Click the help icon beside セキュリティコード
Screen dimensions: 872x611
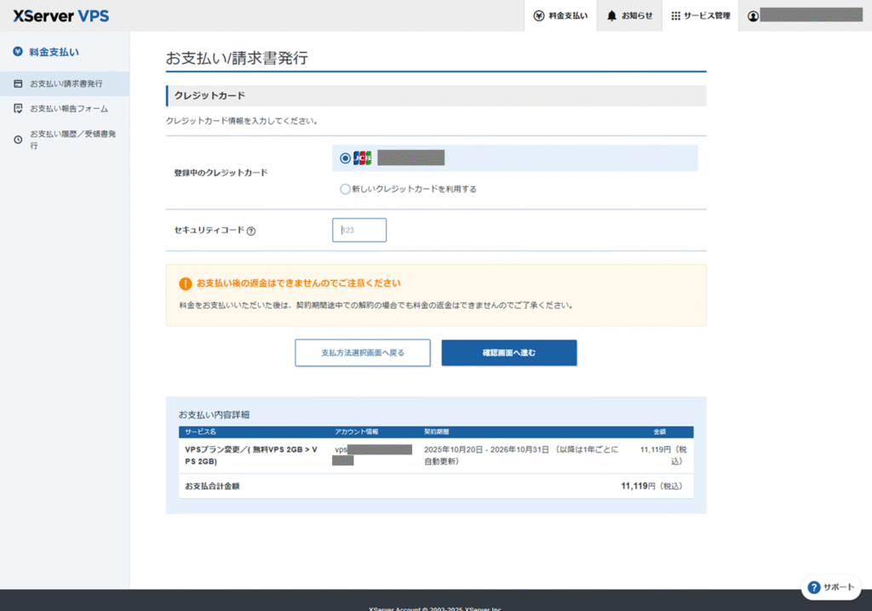(x=251, y=231)
